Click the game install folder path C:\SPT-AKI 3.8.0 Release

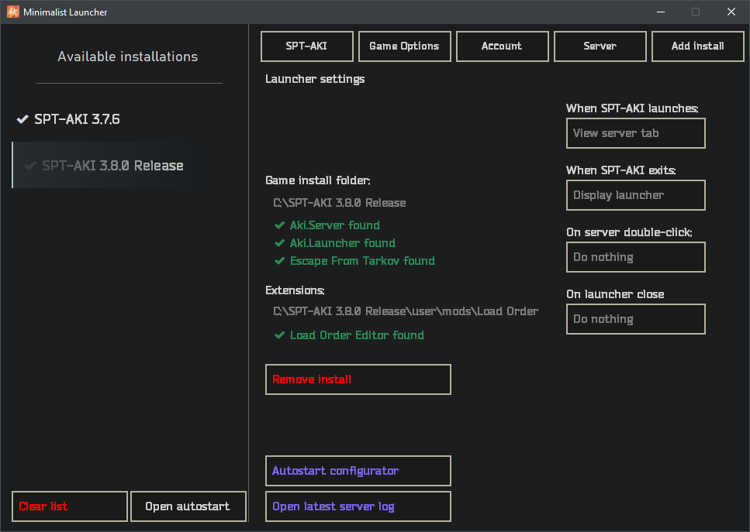pos(340,203)
